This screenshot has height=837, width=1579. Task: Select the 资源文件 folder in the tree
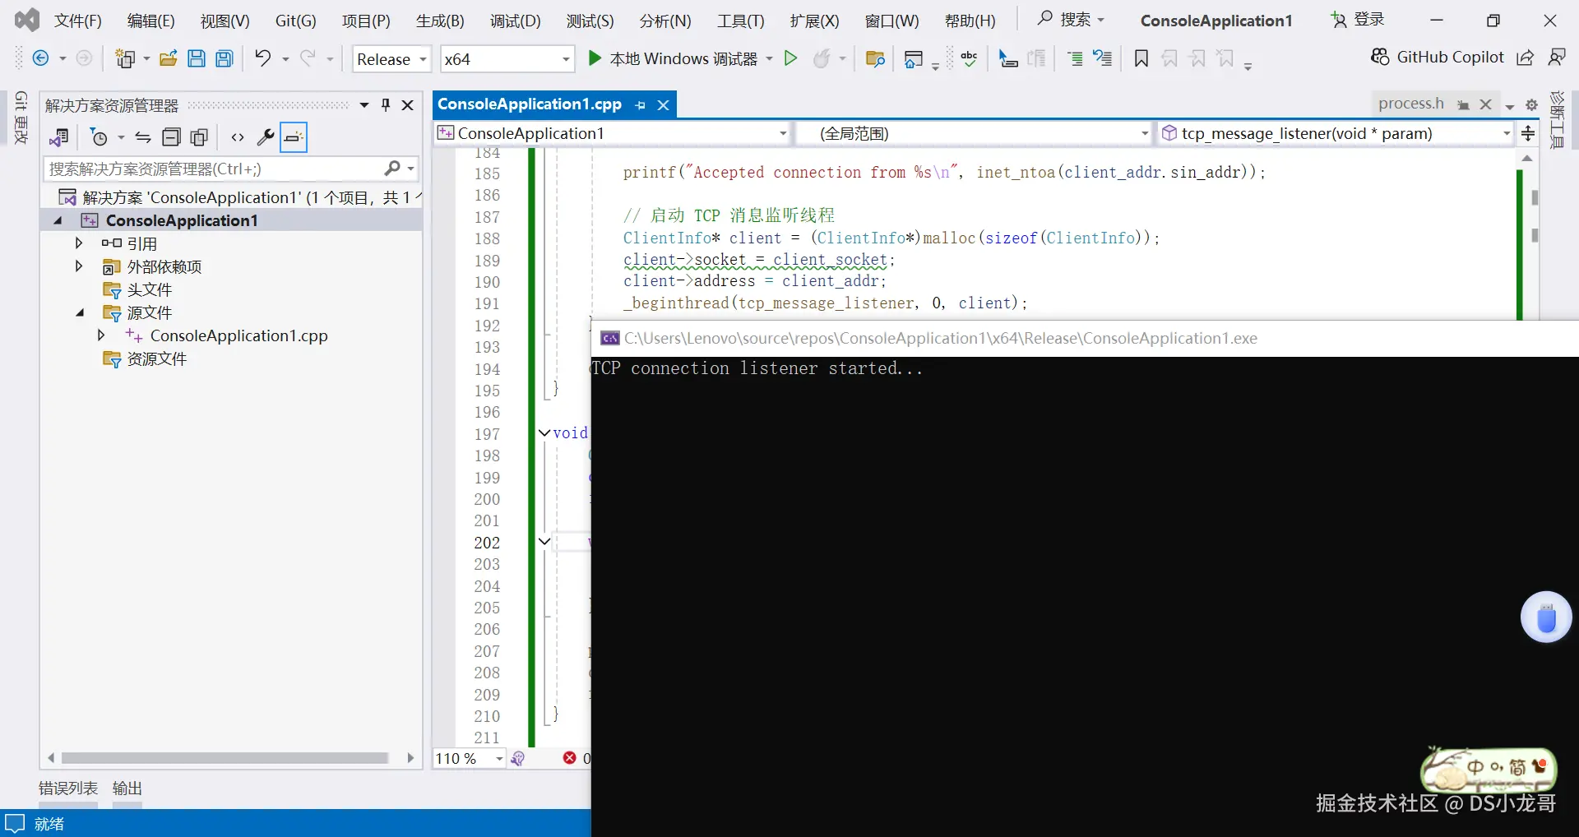point(156,358)
